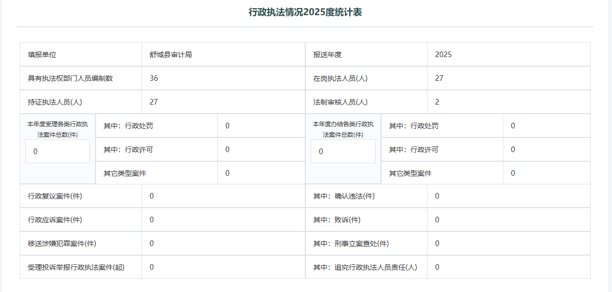Click the 其中:追究行政执法人员责任(人) label
Viewport: 612px width, 292px height.
365,267
